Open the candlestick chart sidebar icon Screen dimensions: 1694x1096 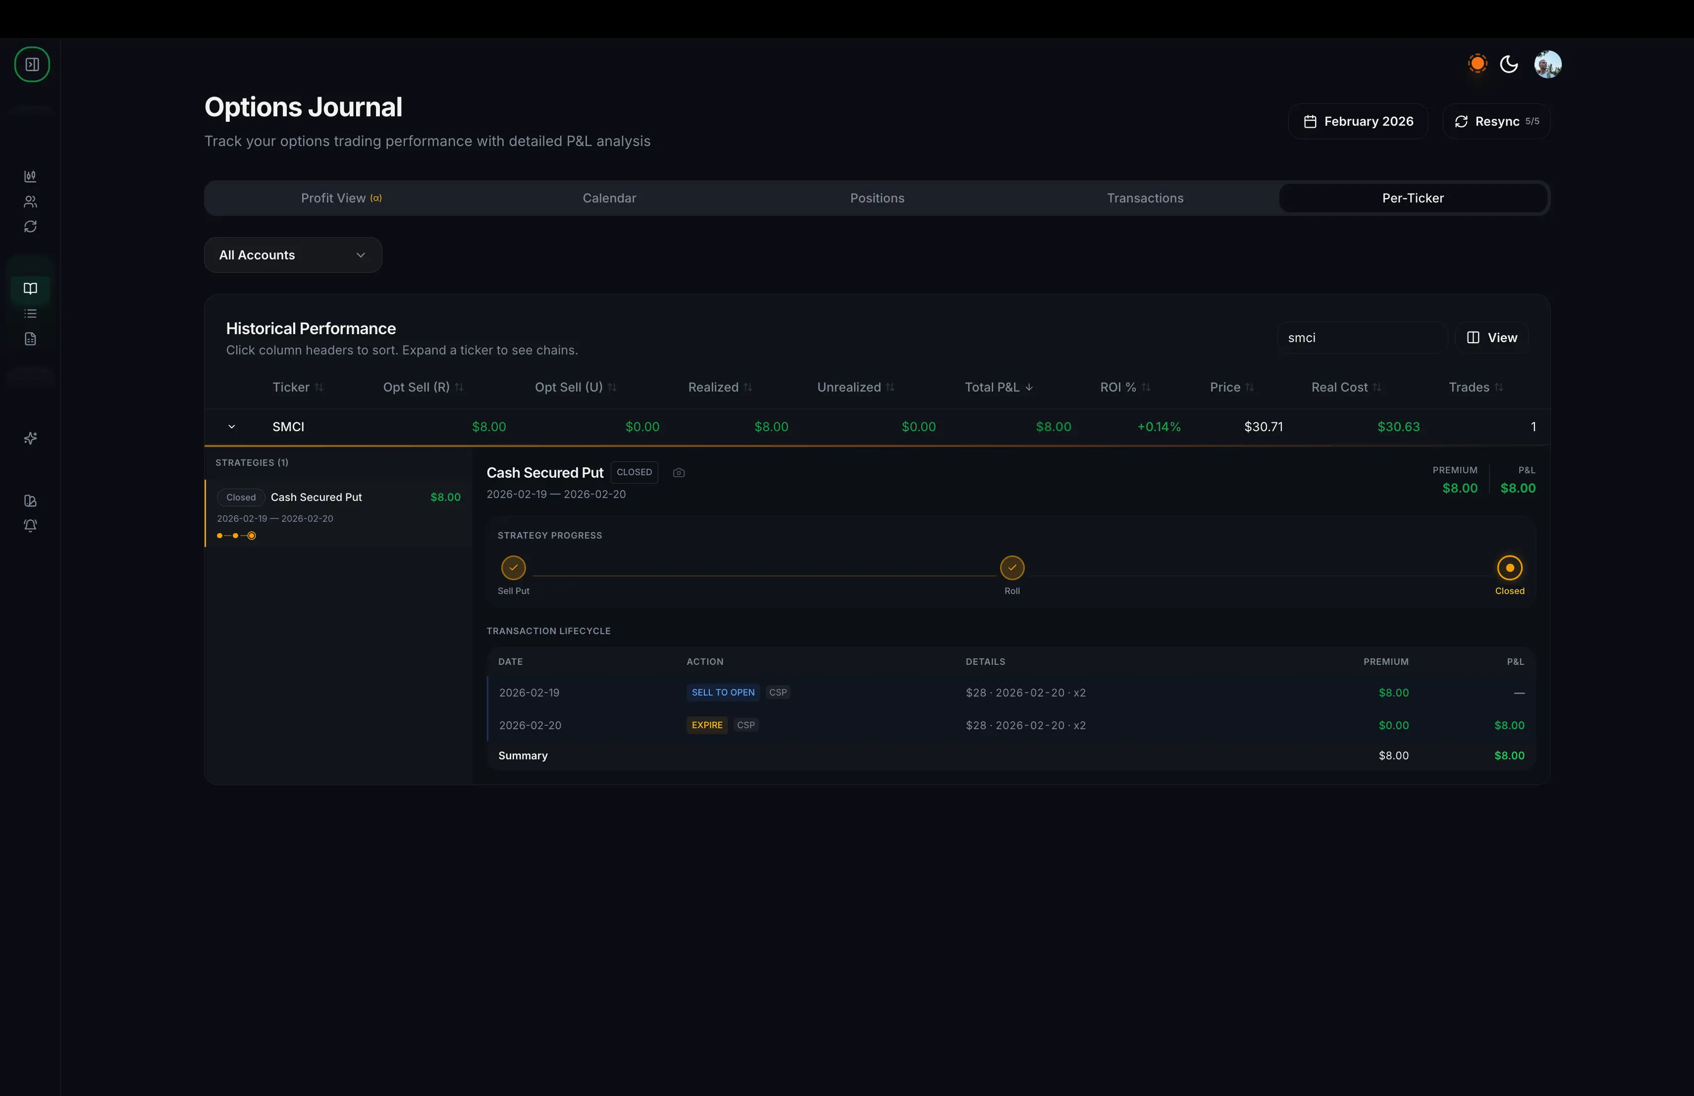(30, 176)
